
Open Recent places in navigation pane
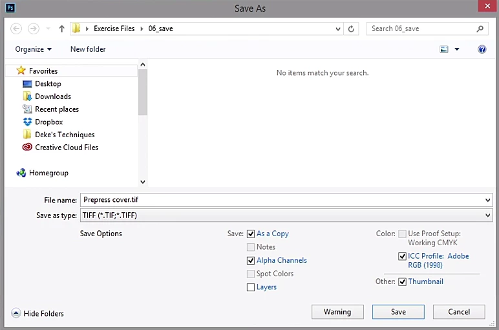pos(57,109)
